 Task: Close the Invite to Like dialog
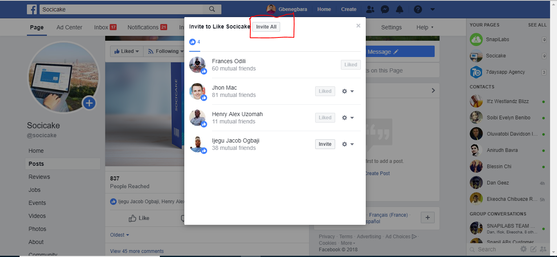(x=358, y=26)
